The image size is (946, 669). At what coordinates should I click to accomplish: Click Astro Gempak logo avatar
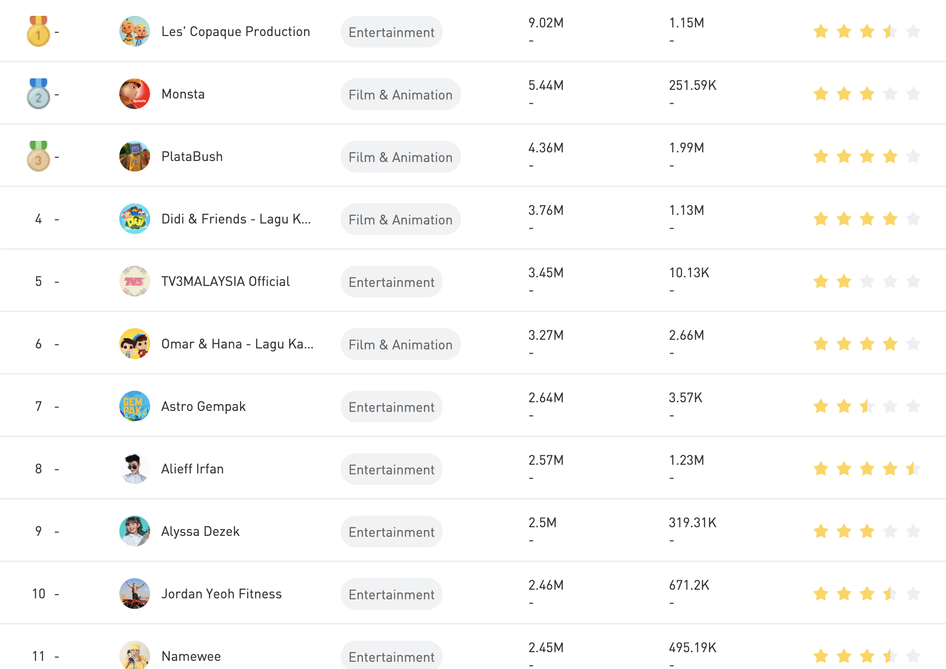tap(134, 407)
